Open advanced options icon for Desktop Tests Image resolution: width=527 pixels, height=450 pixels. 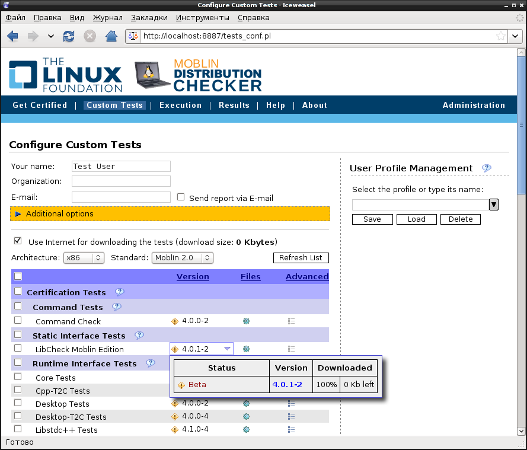pyautogui.click(x=292, y=403)
